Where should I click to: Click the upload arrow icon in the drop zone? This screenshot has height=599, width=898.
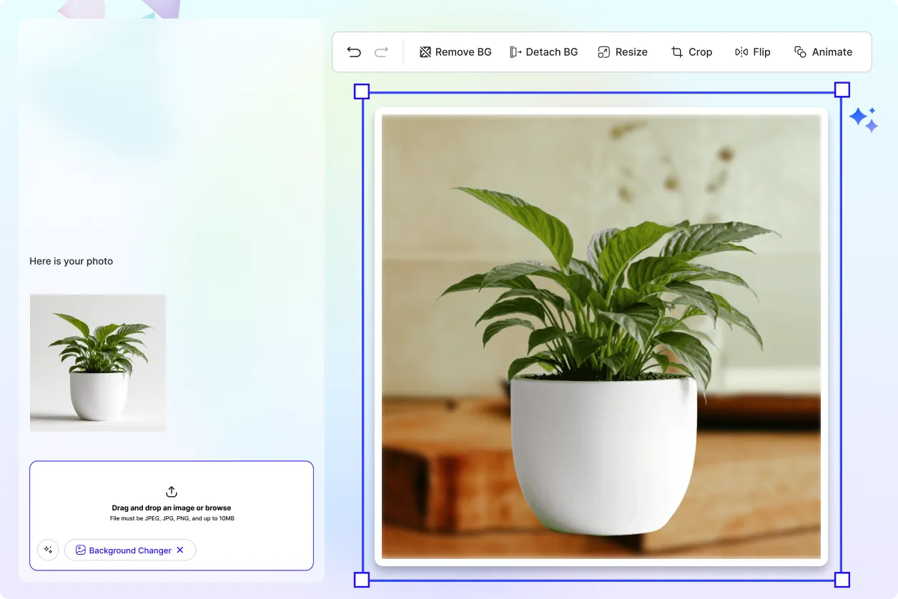click(171, 492)
